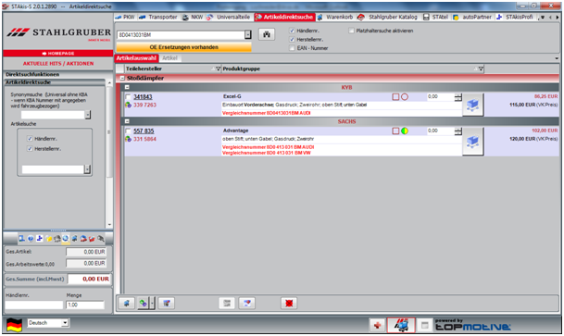This screenshot has width=564, height=336.
Task: Toggle Herstellernr. checkbox in left Artikelsuche box
Action: pyautogui.click(x=30, y=149)
